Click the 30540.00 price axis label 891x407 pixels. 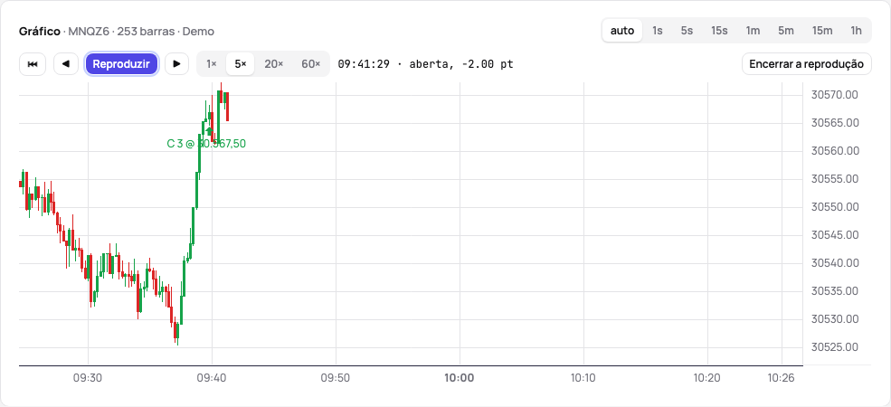(835, 263)
